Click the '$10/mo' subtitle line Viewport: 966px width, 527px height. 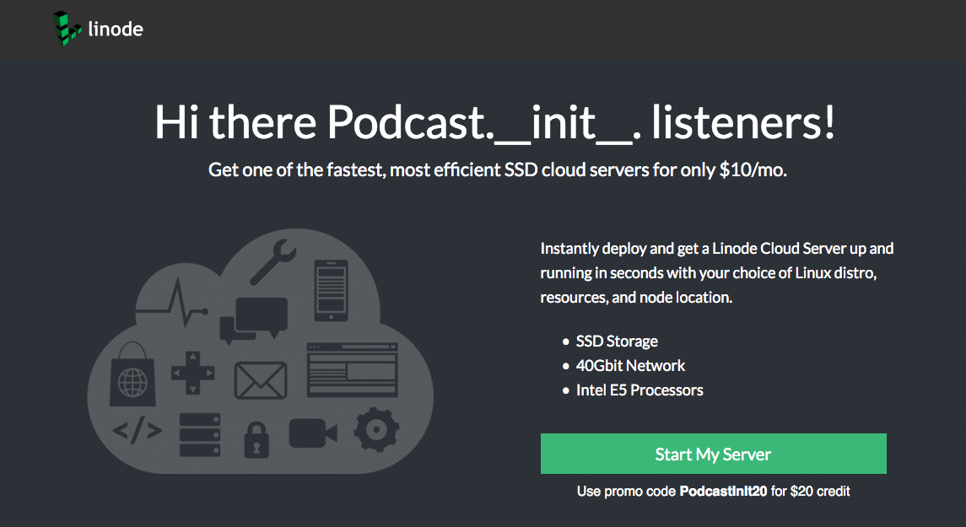click(x=498, y=170)
